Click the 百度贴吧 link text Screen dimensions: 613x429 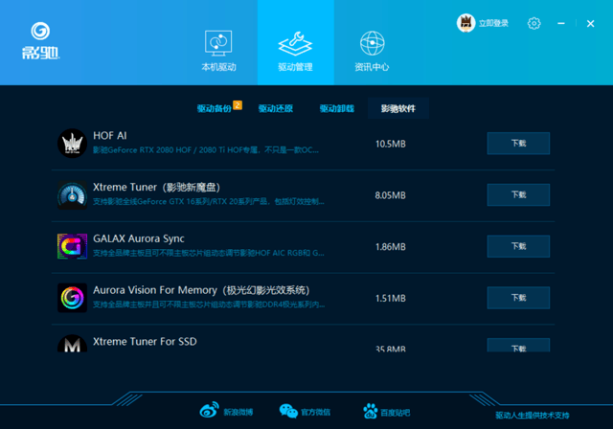(x=396, y=413)
